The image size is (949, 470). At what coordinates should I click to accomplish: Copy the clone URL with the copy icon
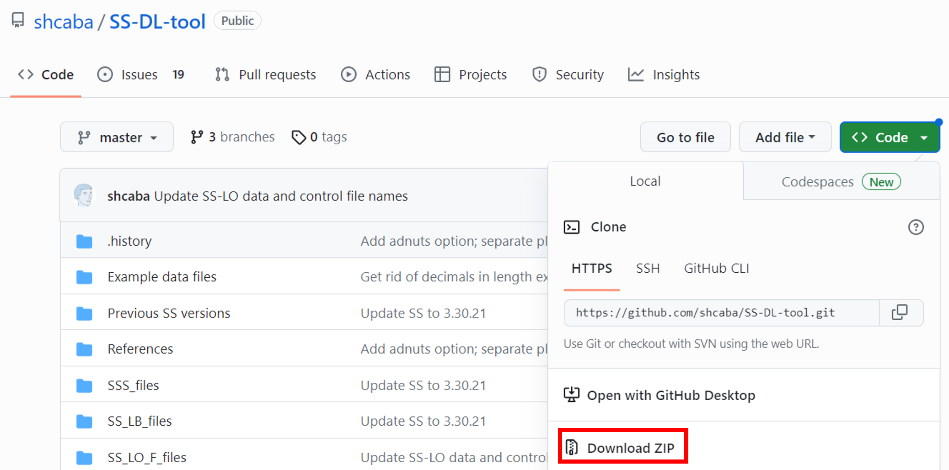(x=900, y=313)
